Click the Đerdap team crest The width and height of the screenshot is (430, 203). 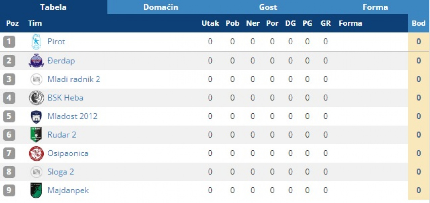tap(36, 61)
